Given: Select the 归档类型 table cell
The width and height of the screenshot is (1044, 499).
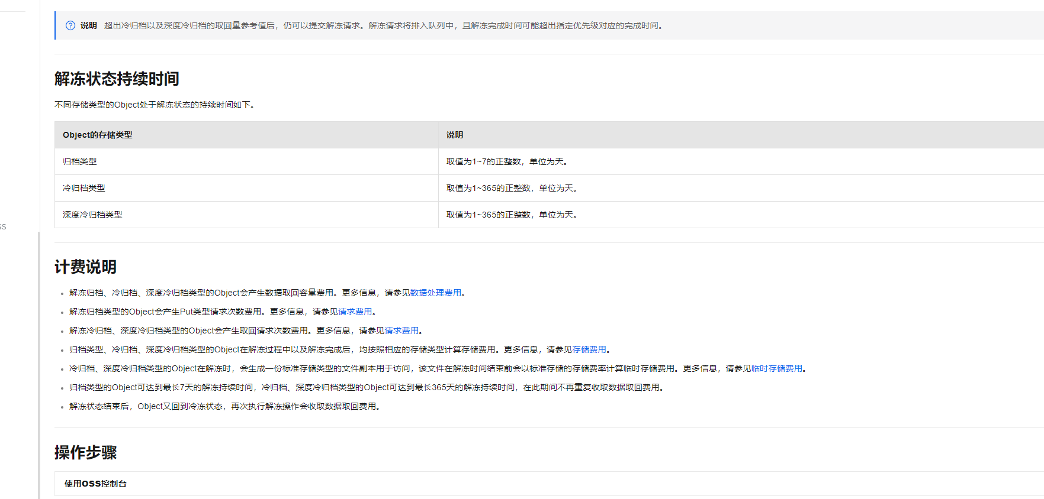Looking at the screenshot, I should [x=246, y=161].
